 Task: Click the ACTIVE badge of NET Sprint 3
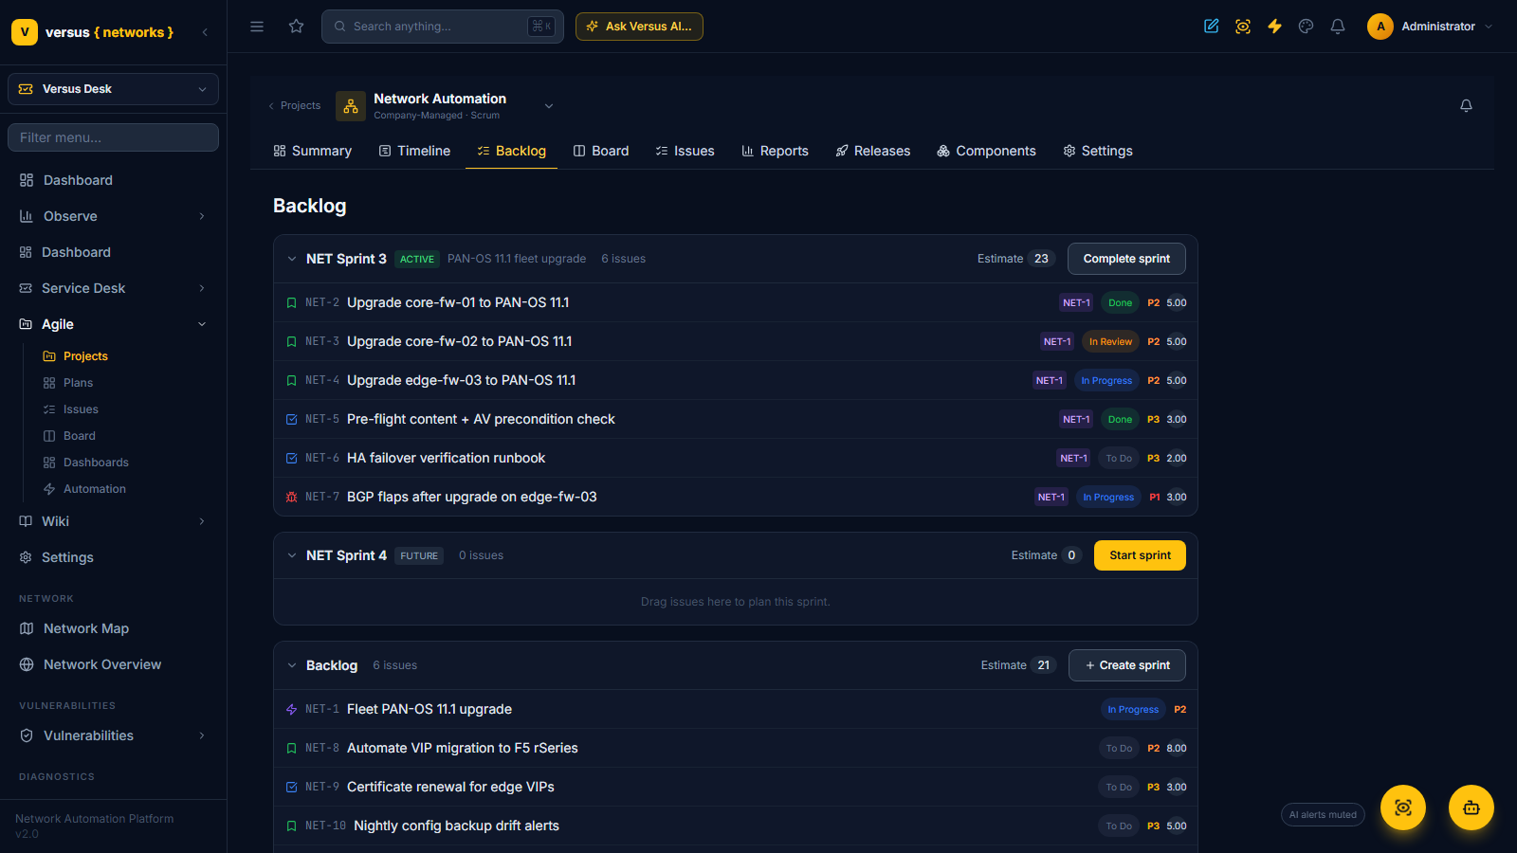(x=417, y=260)
